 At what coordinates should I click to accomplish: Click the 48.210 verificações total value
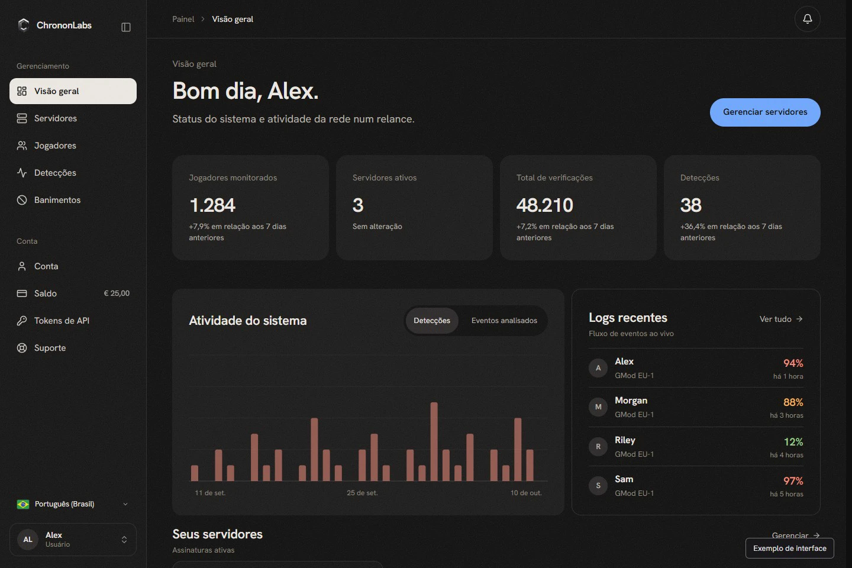pos(545,205)
